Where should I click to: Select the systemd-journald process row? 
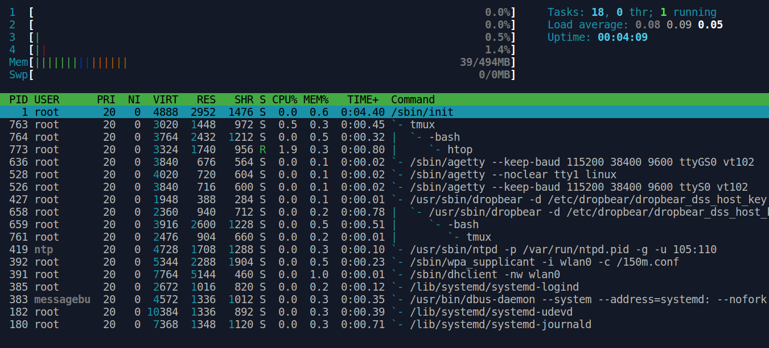pyautogui.click(x=384, y=324)
